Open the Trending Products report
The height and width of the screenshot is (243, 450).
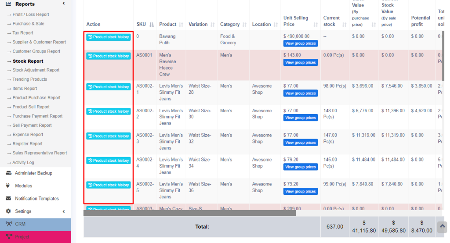(29, 79)
